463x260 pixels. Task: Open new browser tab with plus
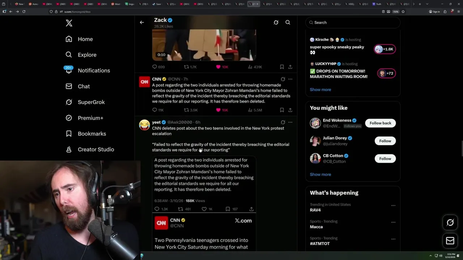tap(420, 4)
